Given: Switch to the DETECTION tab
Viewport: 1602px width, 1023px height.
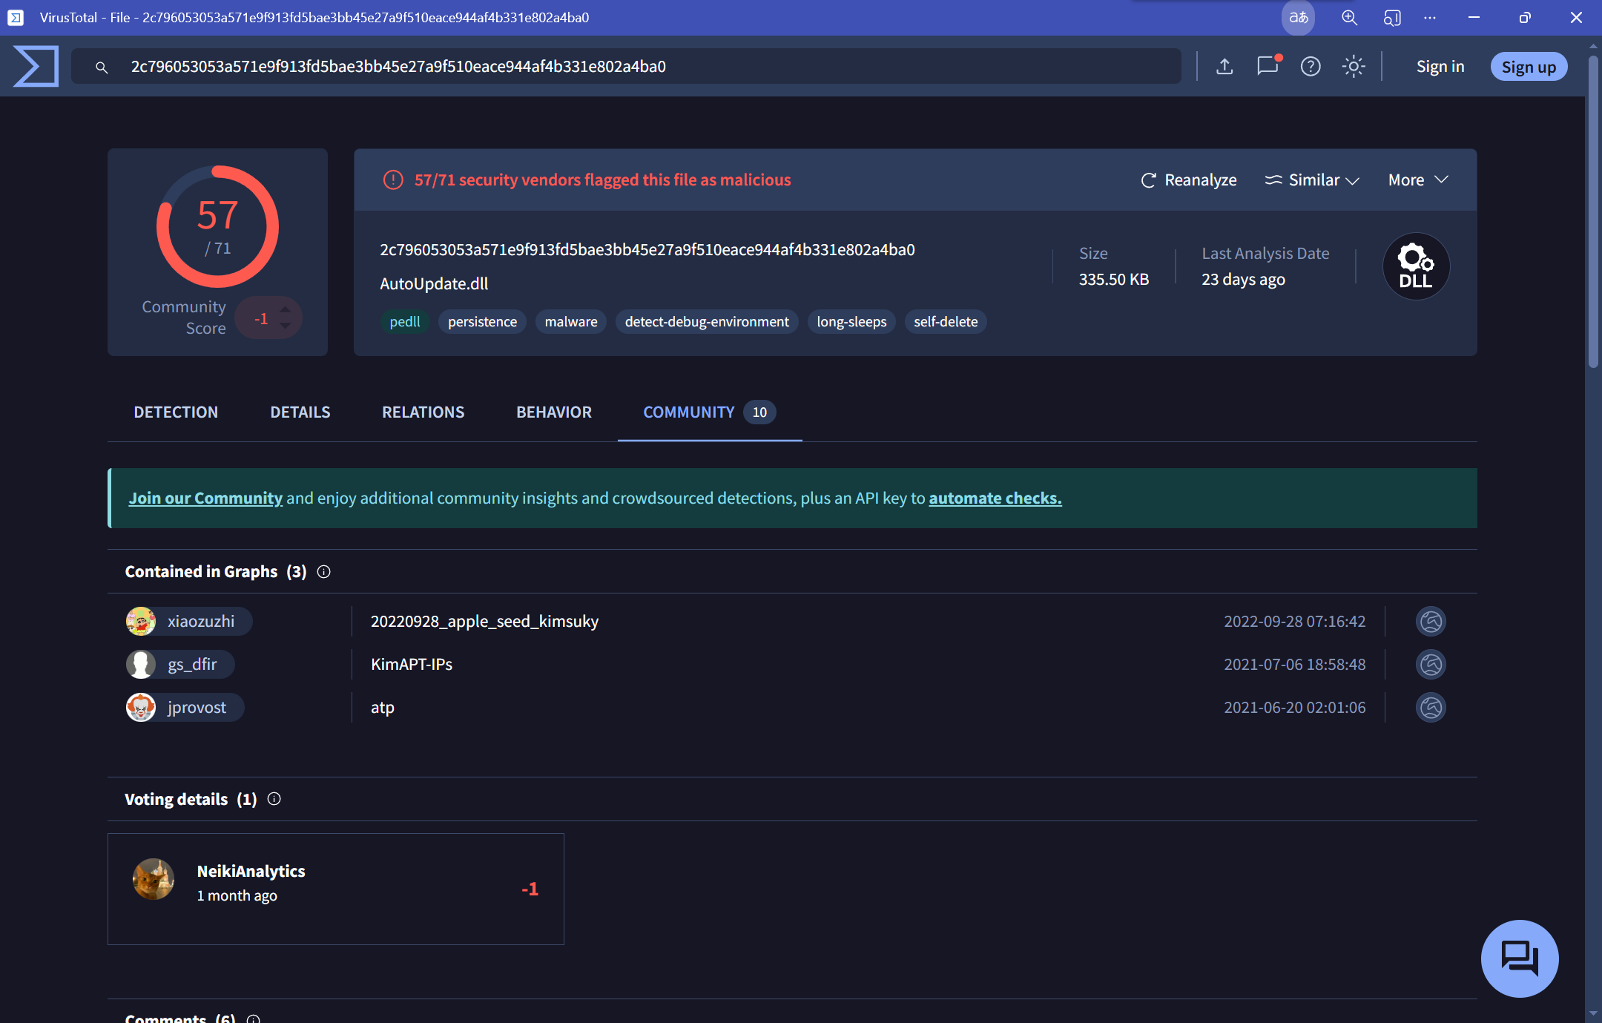Looking at the screenshot, I should click(x=176, y=412).
